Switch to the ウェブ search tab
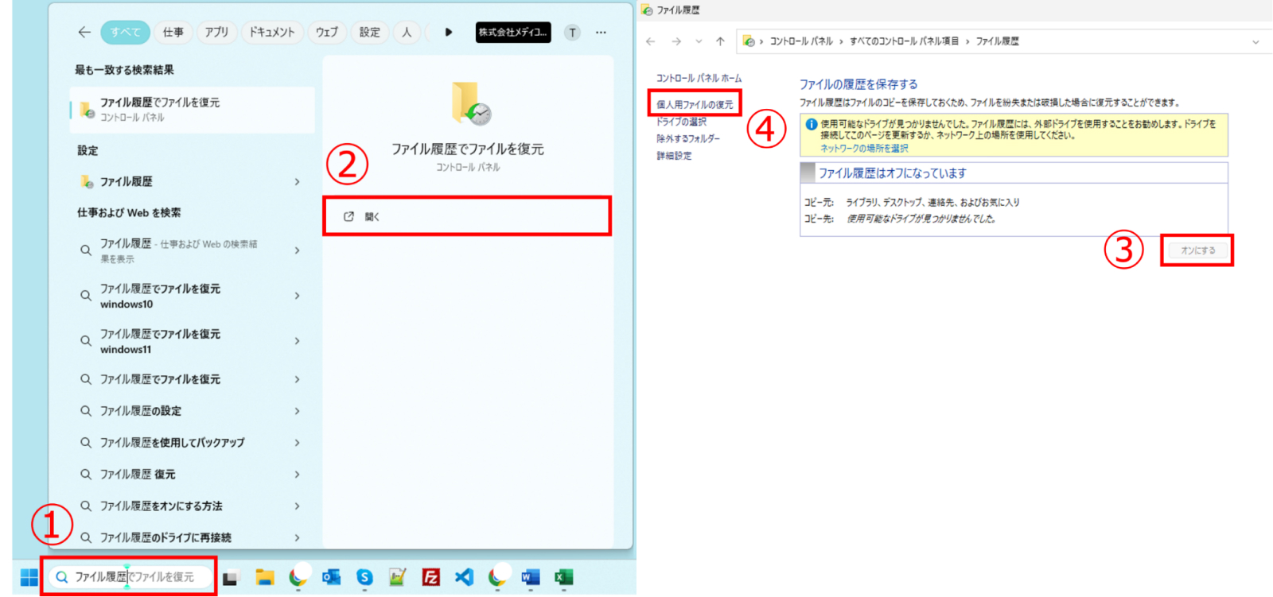The height and width of the screenshot is (597, 1273). 326,33
